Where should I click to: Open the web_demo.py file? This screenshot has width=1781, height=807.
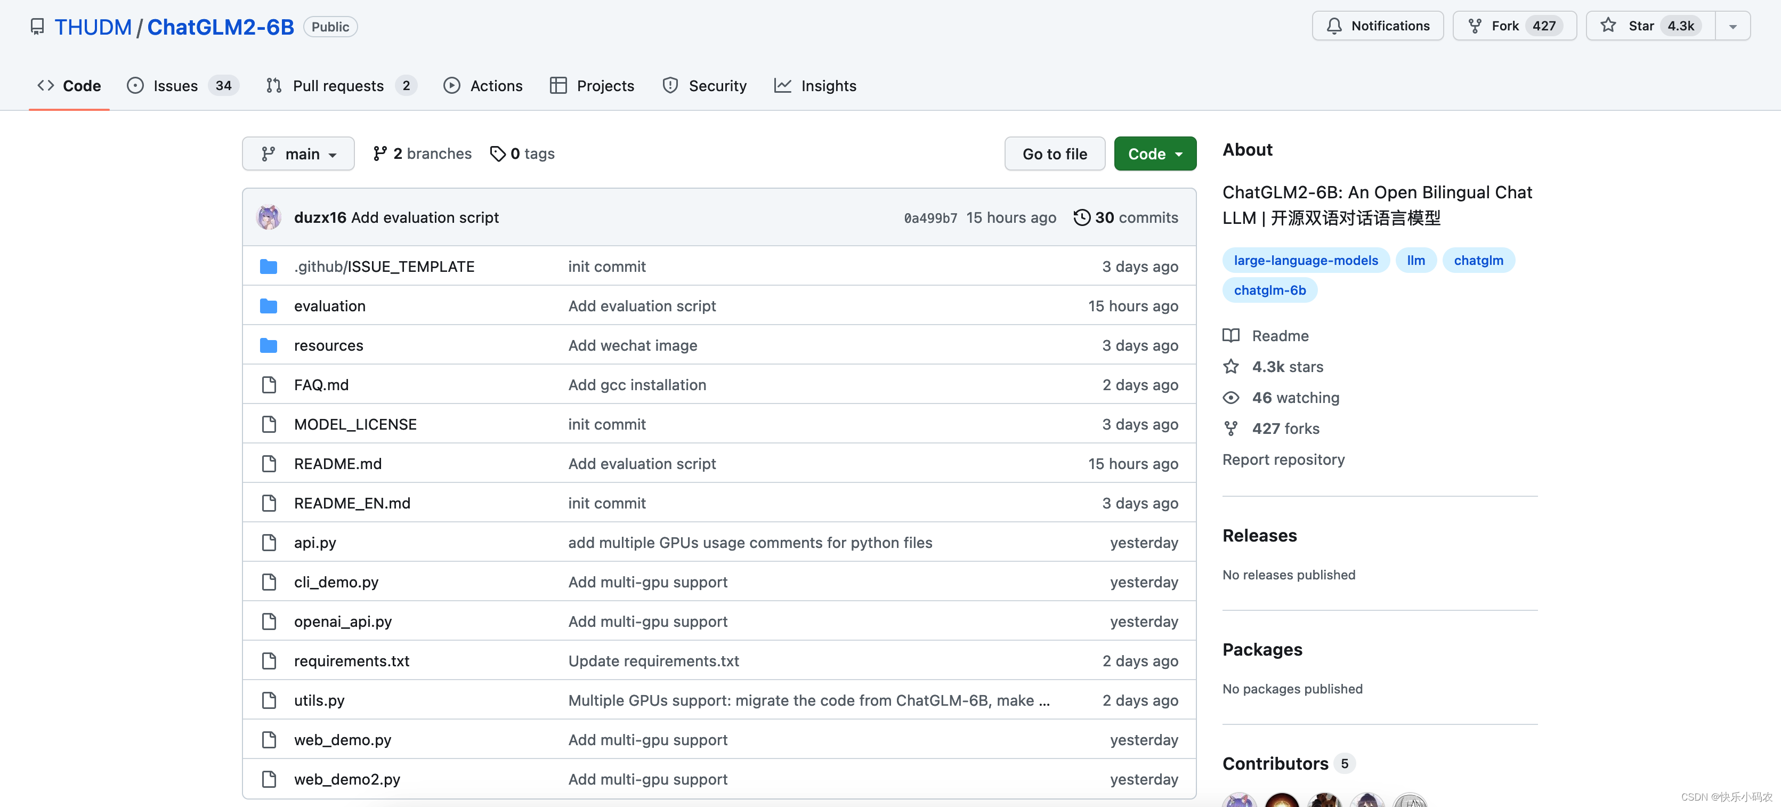342,740
